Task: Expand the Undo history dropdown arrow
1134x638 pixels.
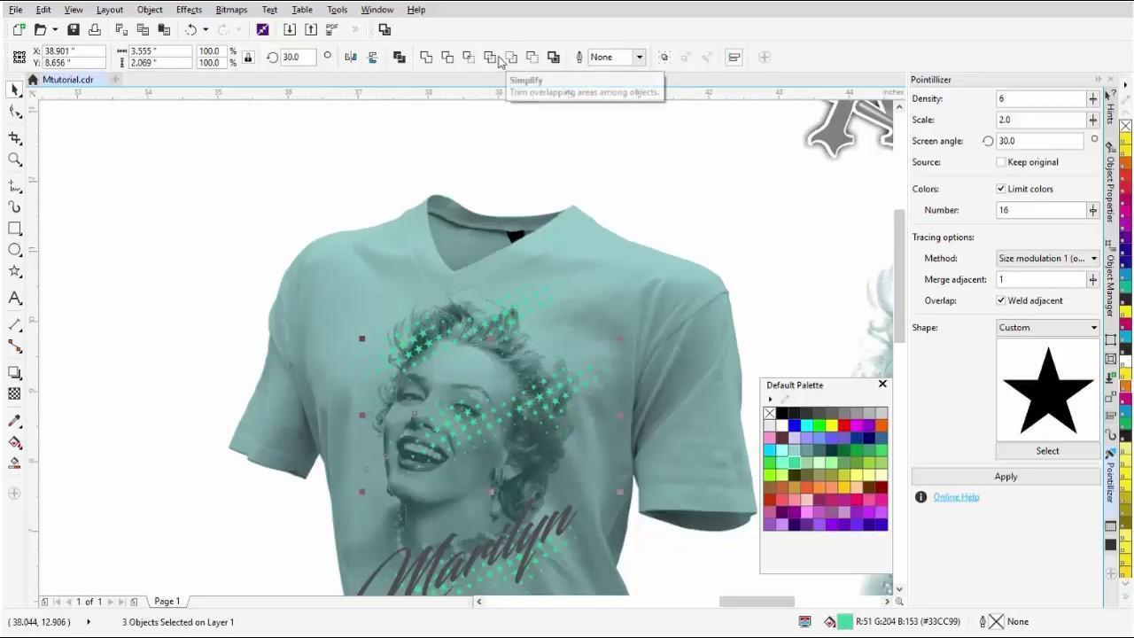Action: [206, 30]
